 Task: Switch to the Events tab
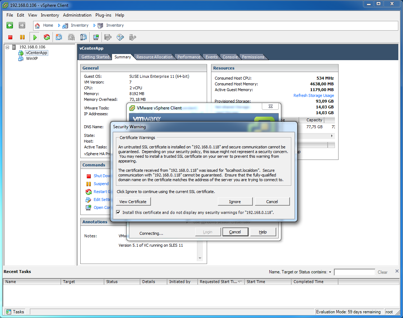[x=211, y=57]
